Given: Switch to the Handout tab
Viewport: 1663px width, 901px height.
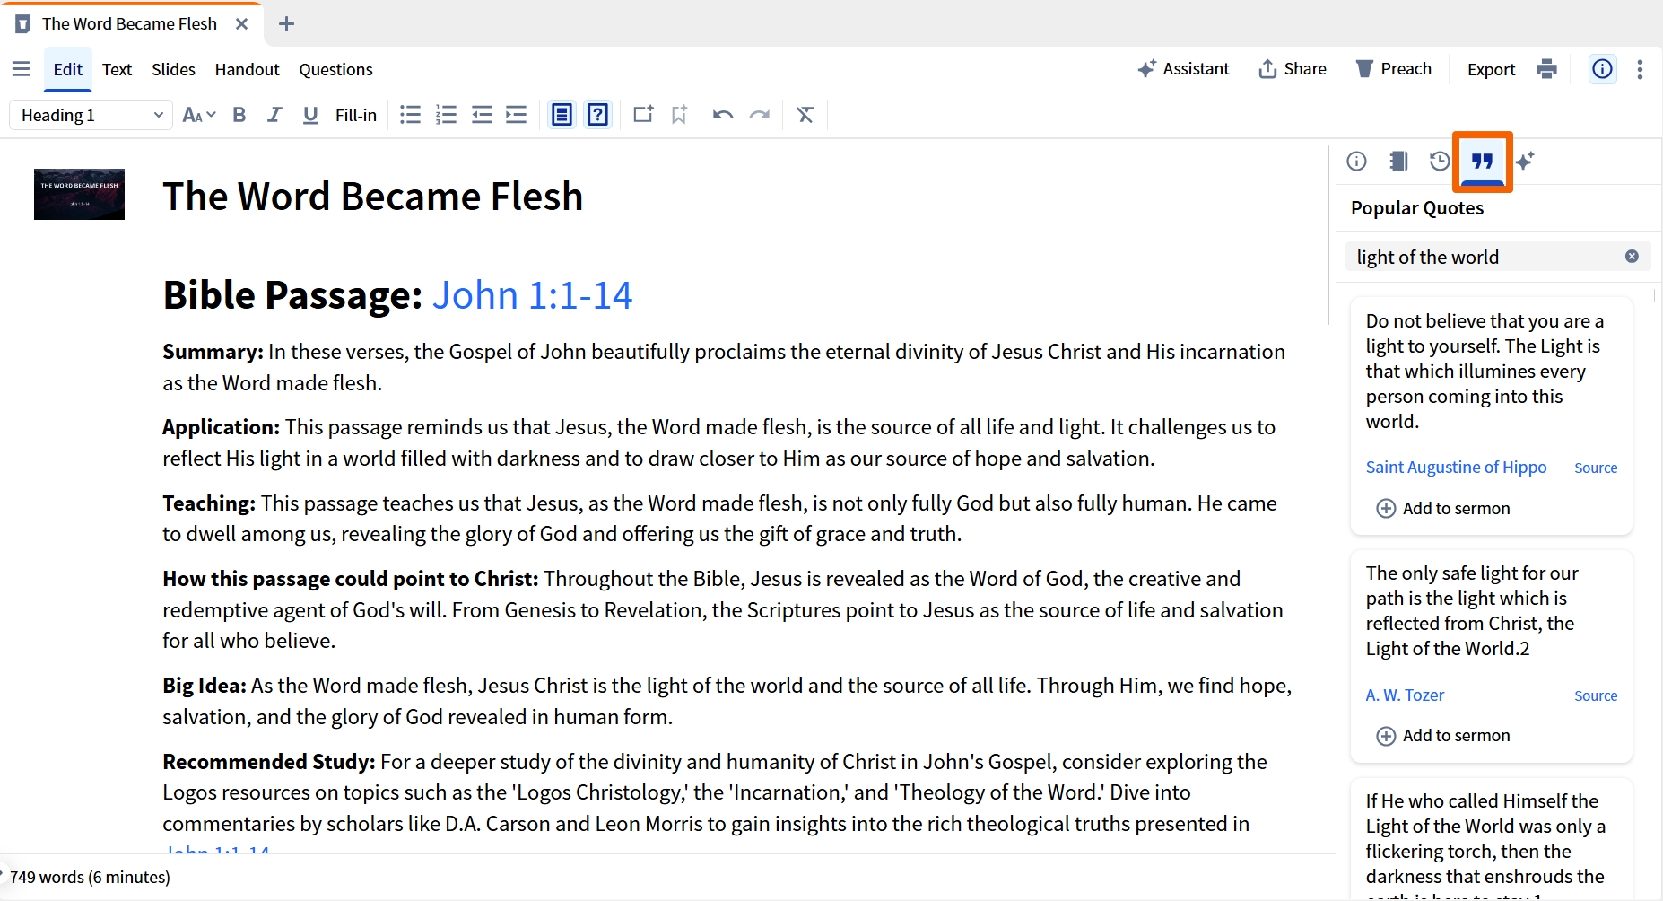Looking at the screenshot, I should [247, 69].
